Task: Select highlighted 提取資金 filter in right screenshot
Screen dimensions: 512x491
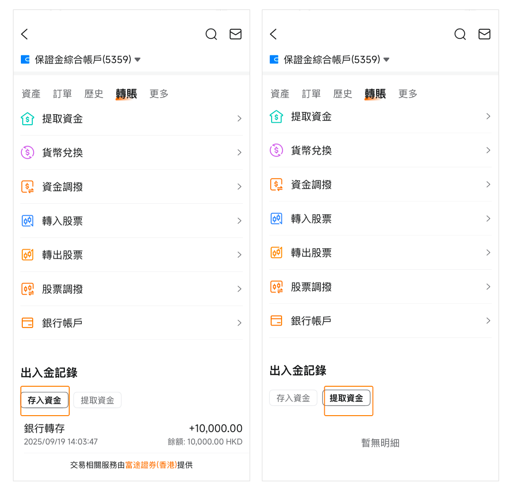Action: pyautogui.click(x=347, y=398)
